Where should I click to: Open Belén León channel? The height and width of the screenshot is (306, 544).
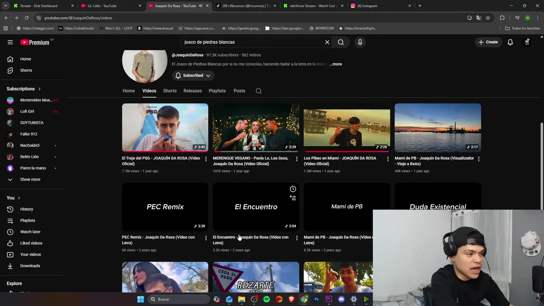32,157
